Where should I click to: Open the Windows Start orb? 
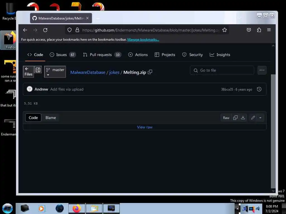[x=7, y=208]
